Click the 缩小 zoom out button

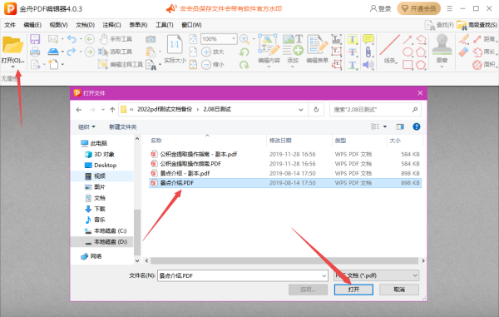(x=213, y=64)
